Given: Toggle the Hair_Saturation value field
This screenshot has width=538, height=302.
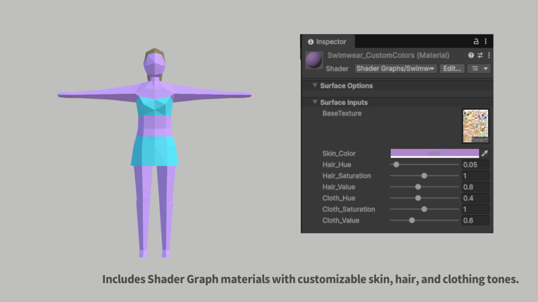Looking at the screenshot, I should tap(475, 175).
